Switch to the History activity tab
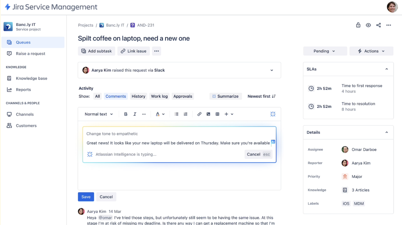This screenshot has height=225, width=402. coord(138,96)
